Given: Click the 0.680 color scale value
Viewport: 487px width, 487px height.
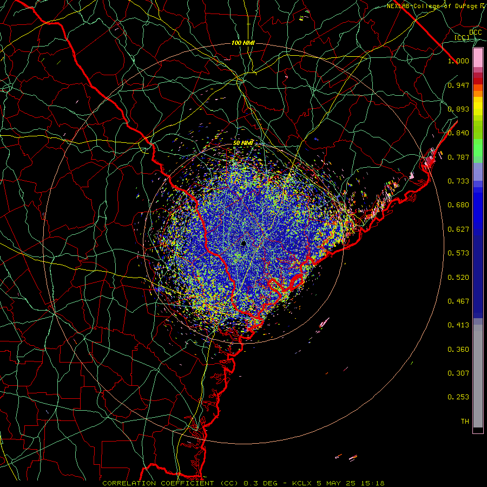Looking at the screenshot, I should coord(458,205).
